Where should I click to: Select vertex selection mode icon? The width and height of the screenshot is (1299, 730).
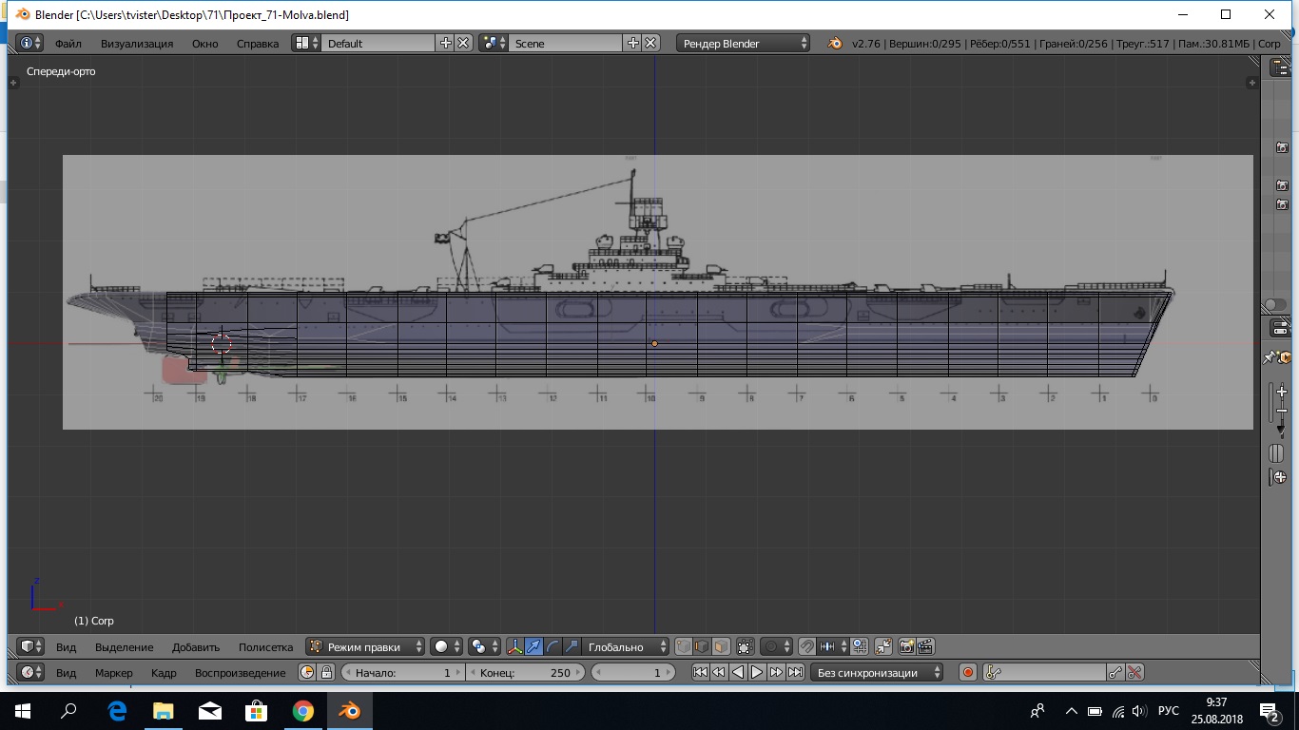[684, 647]
